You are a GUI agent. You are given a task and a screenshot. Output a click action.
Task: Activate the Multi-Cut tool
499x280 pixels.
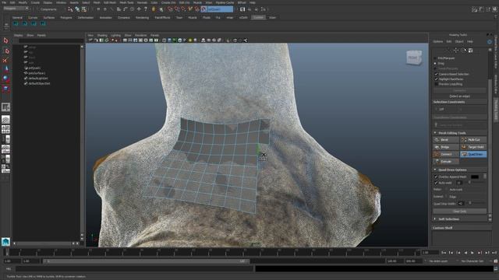tap(473, 140)
